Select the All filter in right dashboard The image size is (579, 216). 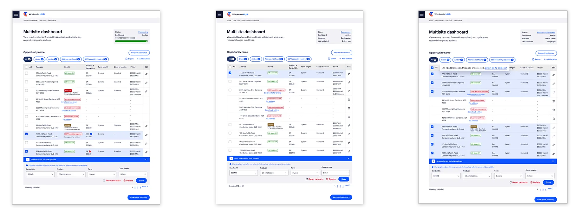[433, 60]
